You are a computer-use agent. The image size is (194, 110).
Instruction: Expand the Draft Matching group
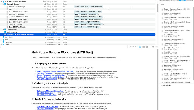[3, 32]
